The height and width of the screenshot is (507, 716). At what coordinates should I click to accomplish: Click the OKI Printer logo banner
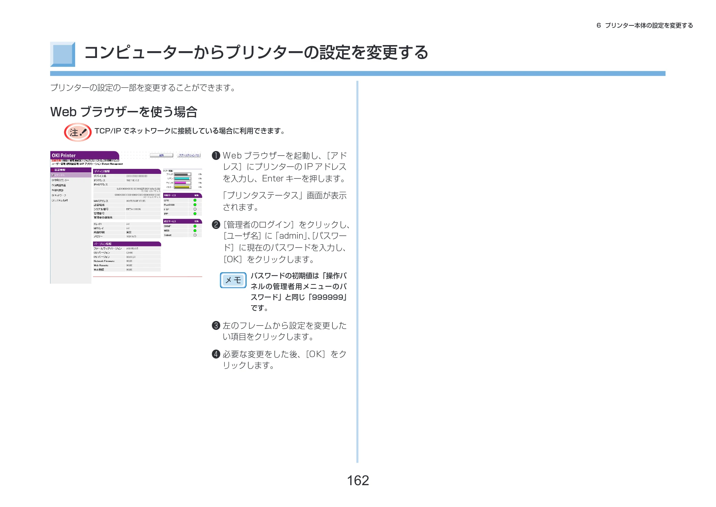click(x=84, y=155)
